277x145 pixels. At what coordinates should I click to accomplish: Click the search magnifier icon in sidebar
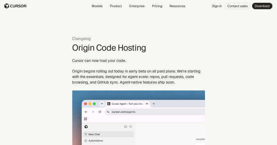tap(131, 127)
